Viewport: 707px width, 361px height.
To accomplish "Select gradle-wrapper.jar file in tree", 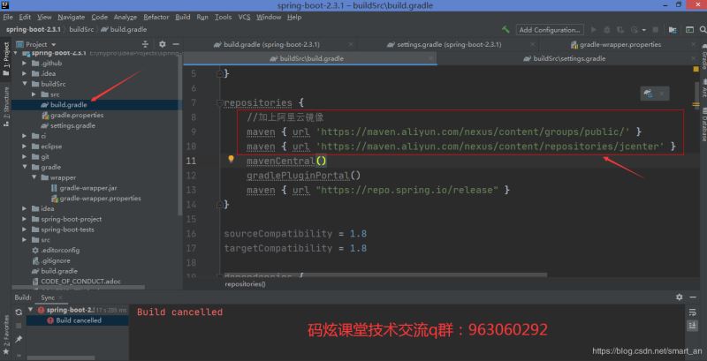I will (x=87, y=188).
